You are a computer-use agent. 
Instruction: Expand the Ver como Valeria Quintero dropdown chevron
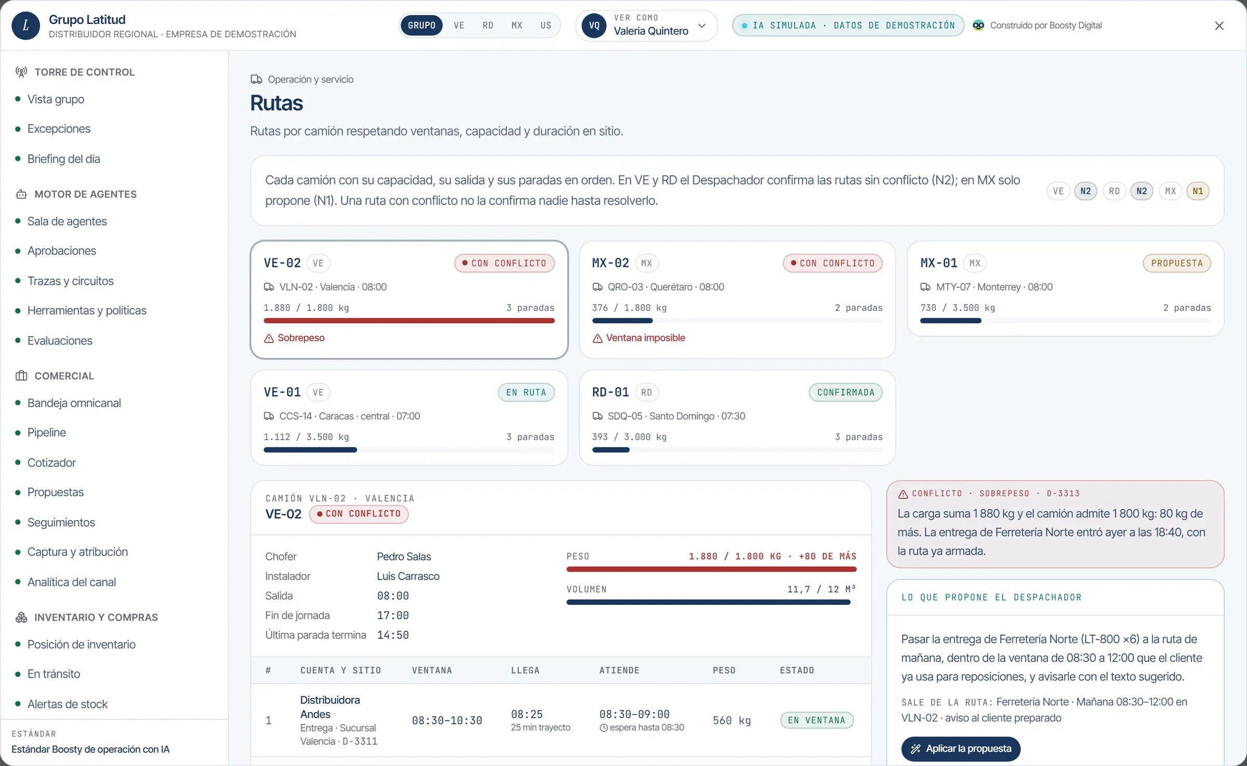[702, 25]
